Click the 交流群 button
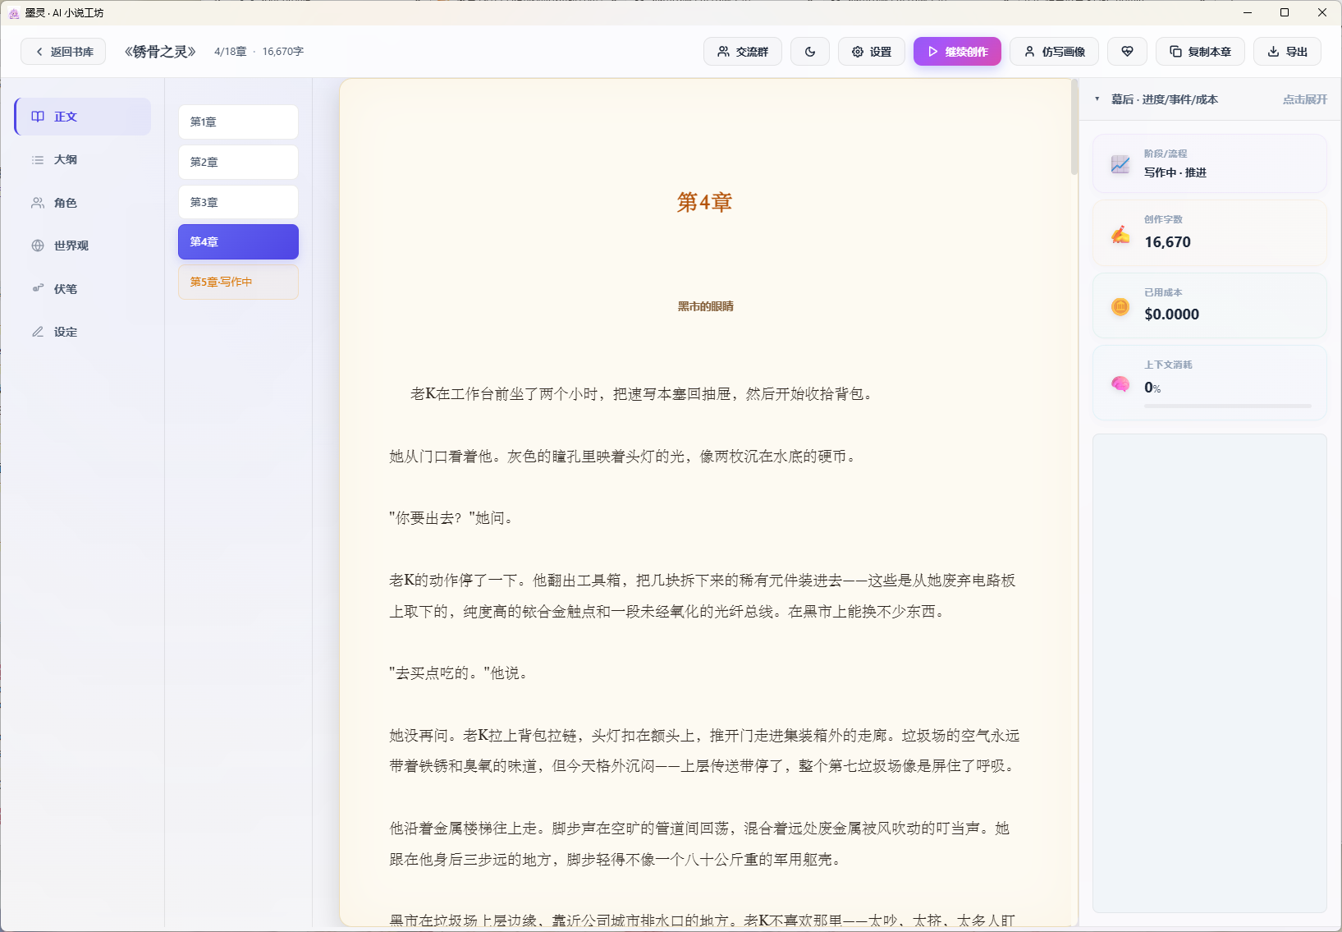1342x932 pixels. click(743, 52)
